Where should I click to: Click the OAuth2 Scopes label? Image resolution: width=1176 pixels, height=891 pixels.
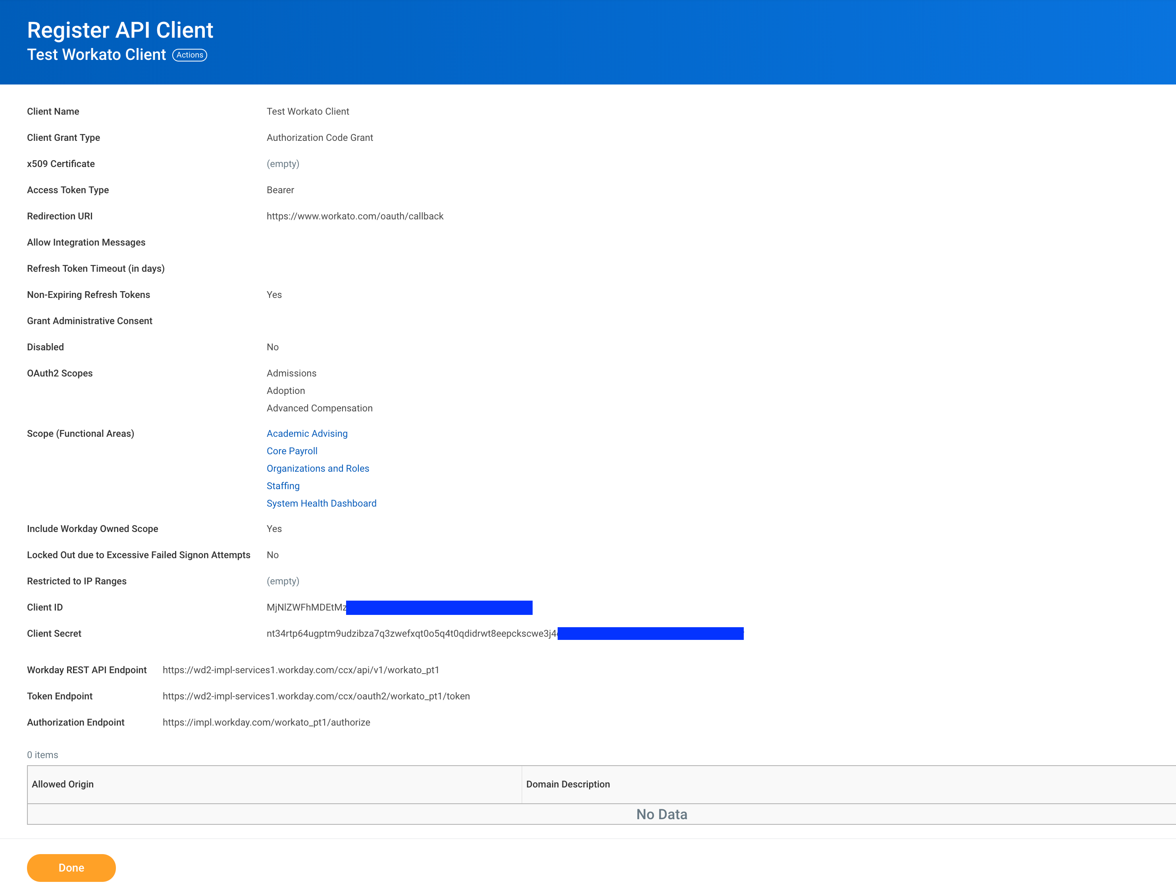point(60,374)
